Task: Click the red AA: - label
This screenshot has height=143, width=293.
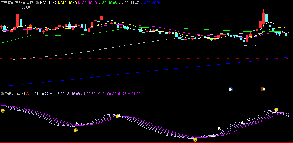Action: tap(30, 94)
